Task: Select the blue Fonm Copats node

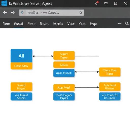Action: pos(64,96)
